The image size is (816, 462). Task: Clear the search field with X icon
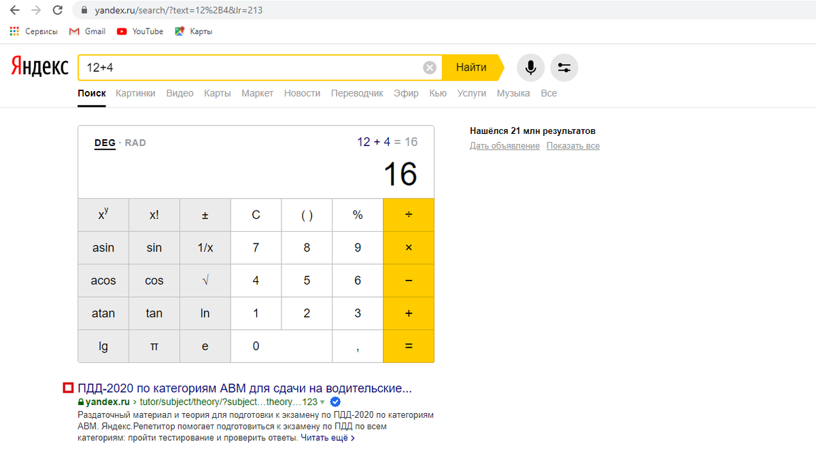click(430, 67)
